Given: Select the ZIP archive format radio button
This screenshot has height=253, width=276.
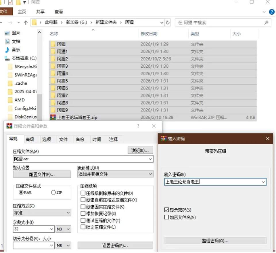Looking at the screenshot, I should pos(53,192).
